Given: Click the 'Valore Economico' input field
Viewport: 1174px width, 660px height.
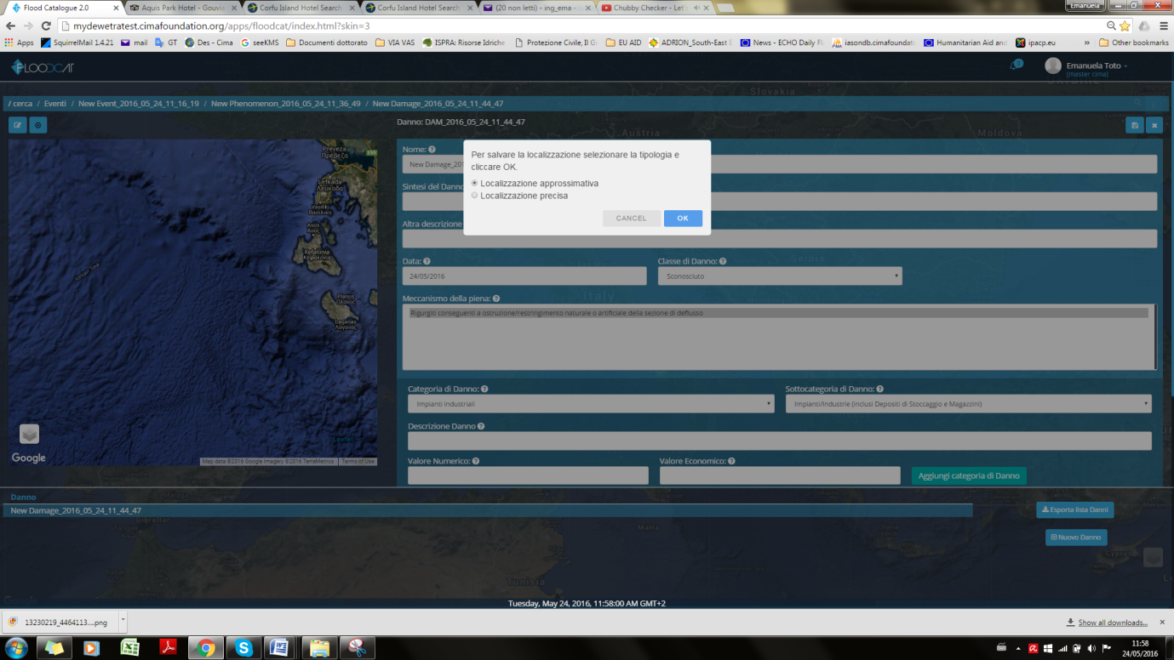Looking at the screenshot, I should [x=780, y=475].
